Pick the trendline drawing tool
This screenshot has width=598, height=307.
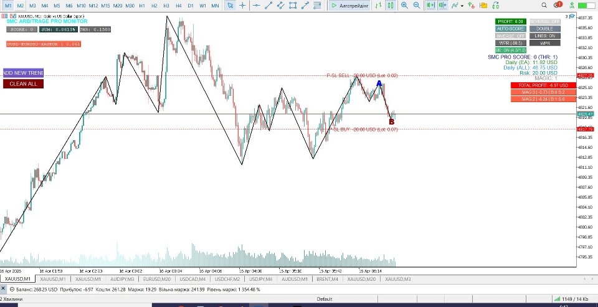point(268,6)
